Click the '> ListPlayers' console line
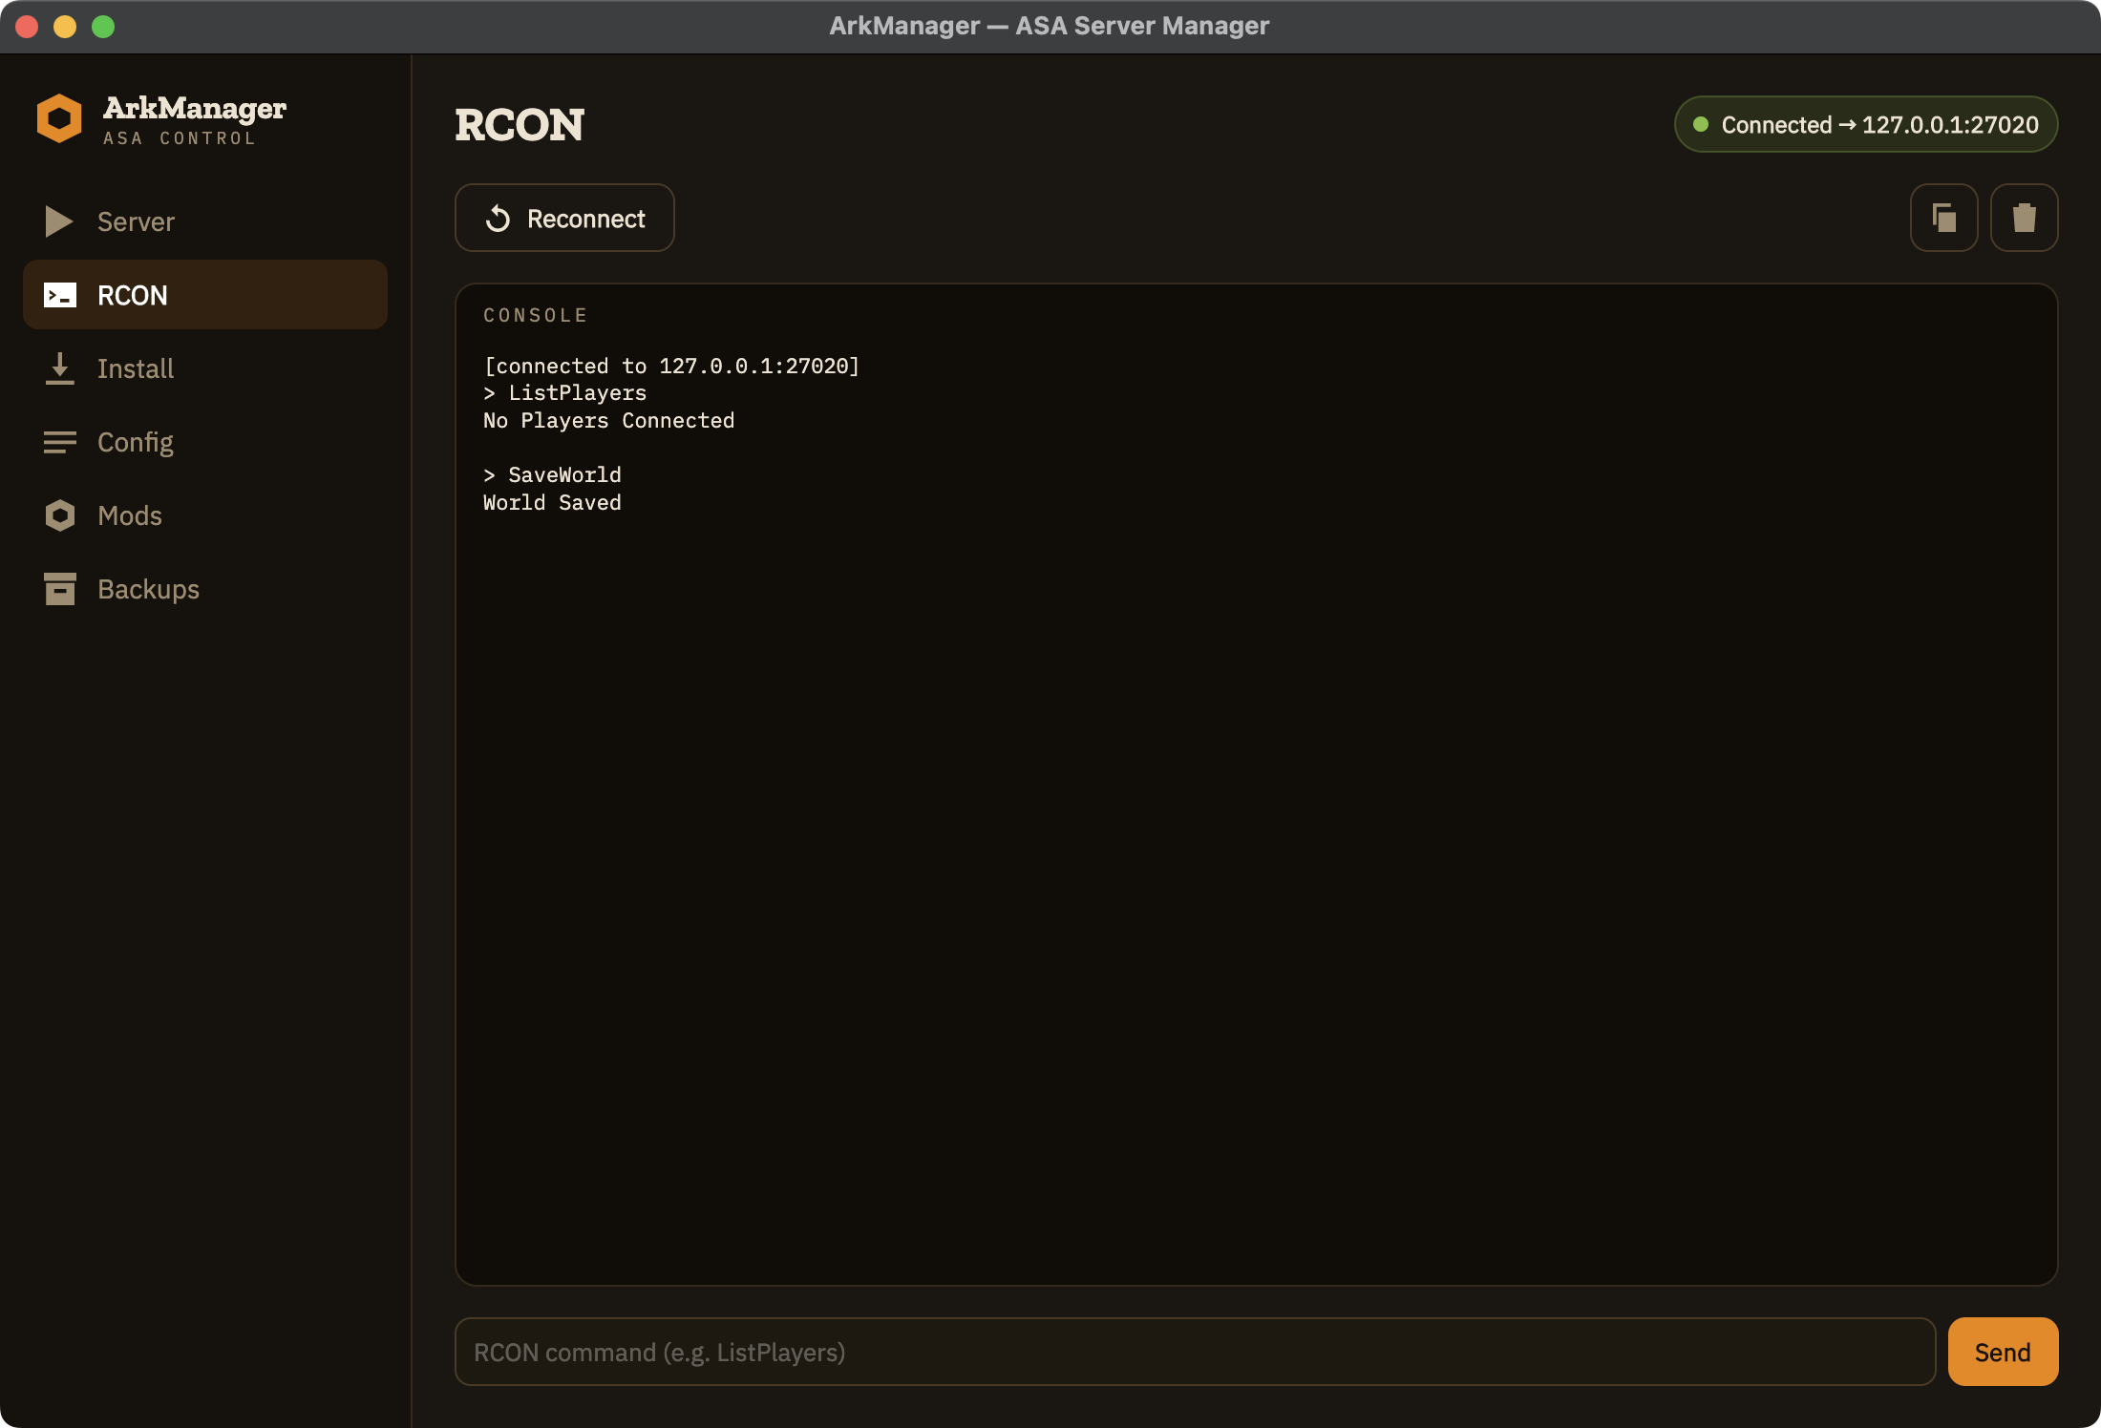The image size is (2101, 1428). pos(565,393)
